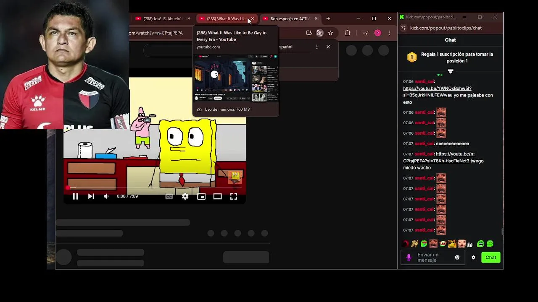Enter fullscreen in the video player
538x302 pixels.
pos(234,196)
